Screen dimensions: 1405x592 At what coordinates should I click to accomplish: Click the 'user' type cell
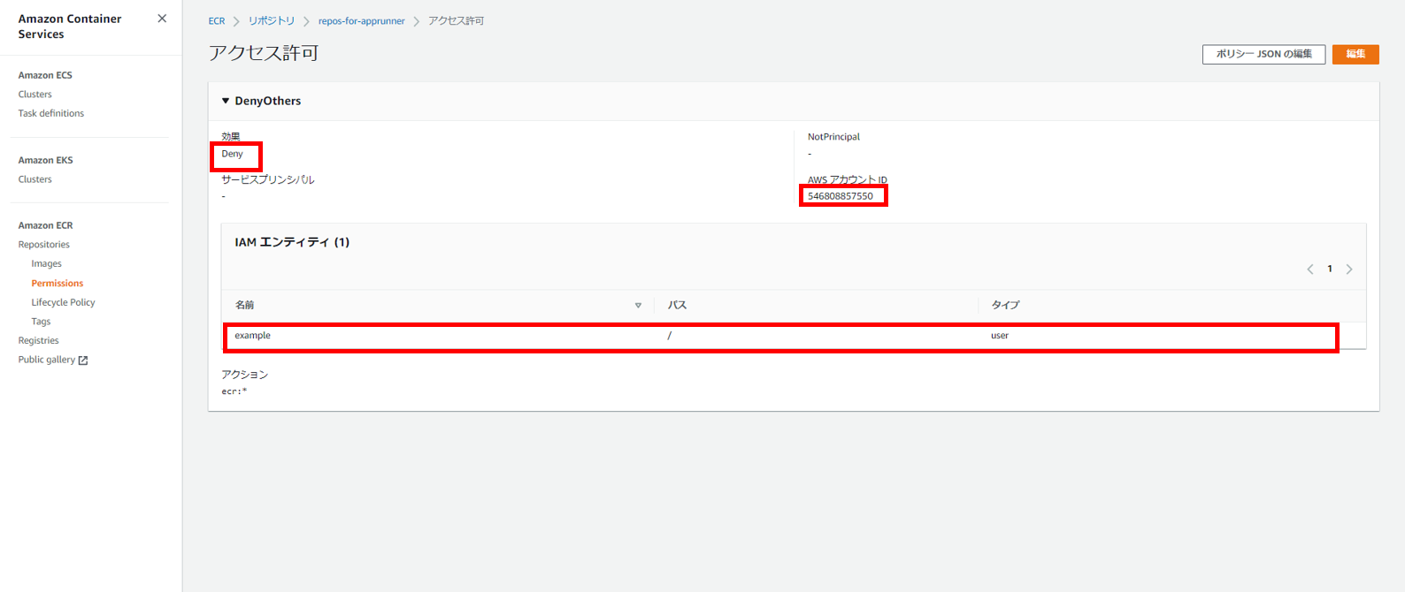click(x=1000, y=336)
